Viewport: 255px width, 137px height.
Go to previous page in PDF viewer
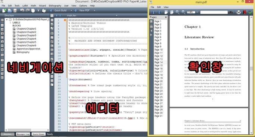[x=153, y=12]
